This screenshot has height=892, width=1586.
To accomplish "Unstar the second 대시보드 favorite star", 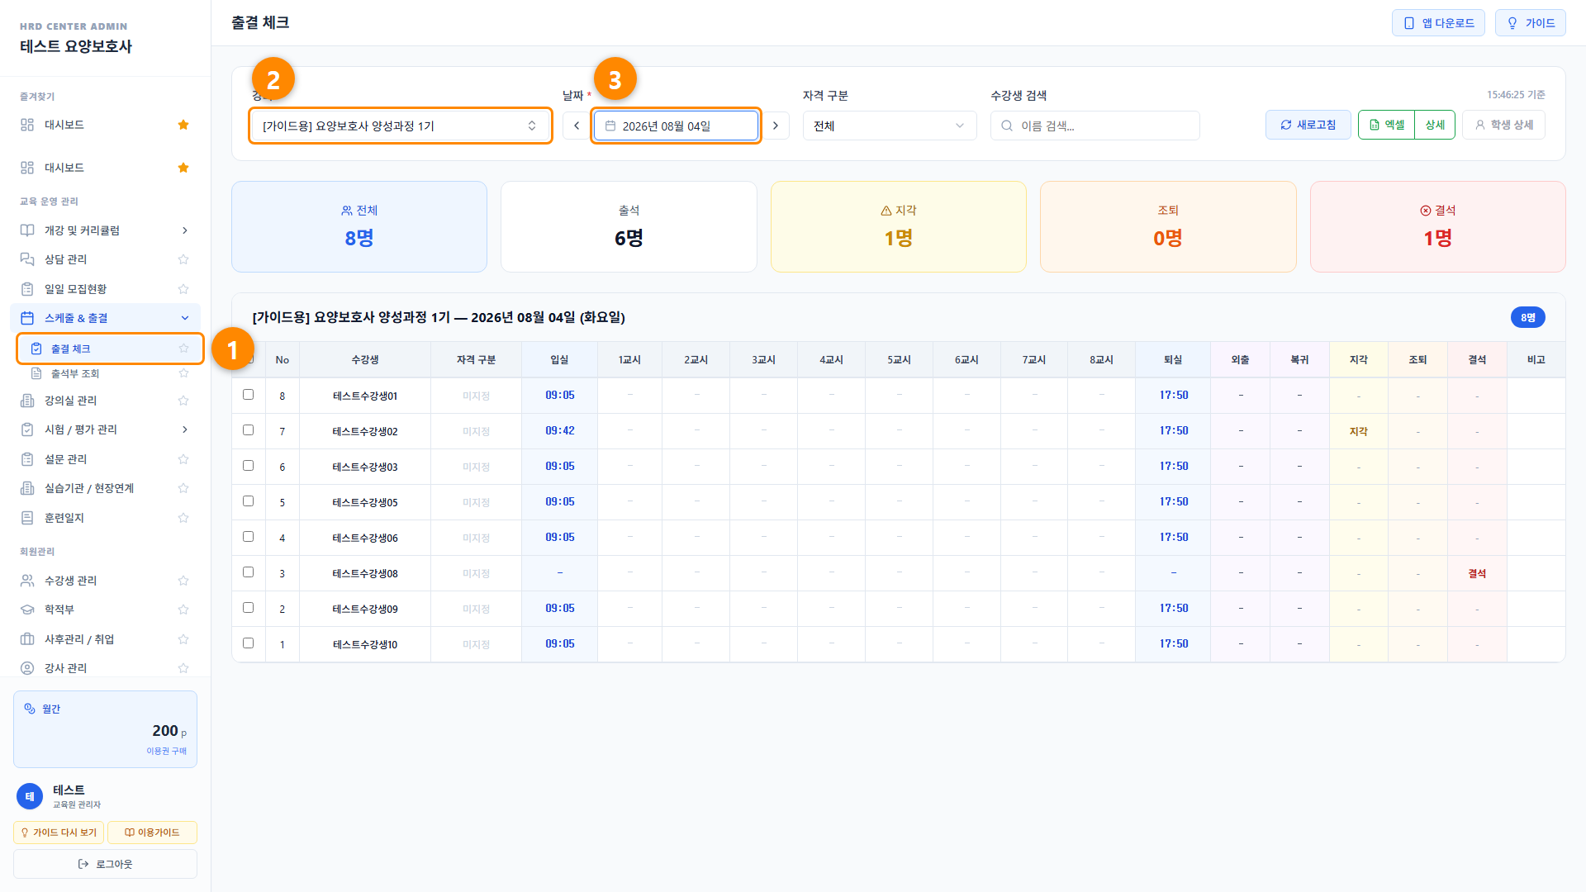I will pos(183,168).
